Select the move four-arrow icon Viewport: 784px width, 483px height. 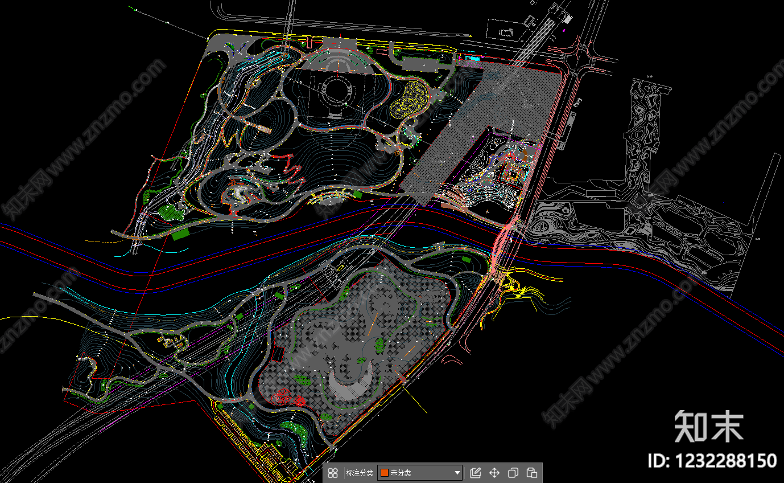click(x=494, y=473)
